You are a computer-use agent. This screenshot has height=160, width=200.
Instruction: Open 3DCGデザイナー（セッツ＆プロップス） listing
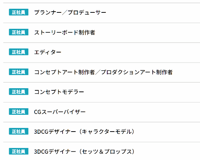point(84,152)
